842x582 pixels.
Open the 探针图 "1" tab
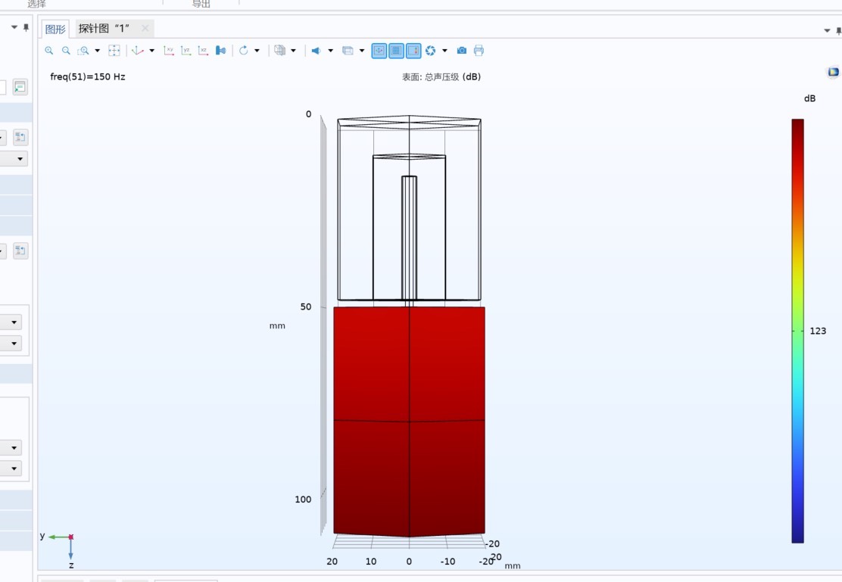pyautogui.click(x=104, y=28)
